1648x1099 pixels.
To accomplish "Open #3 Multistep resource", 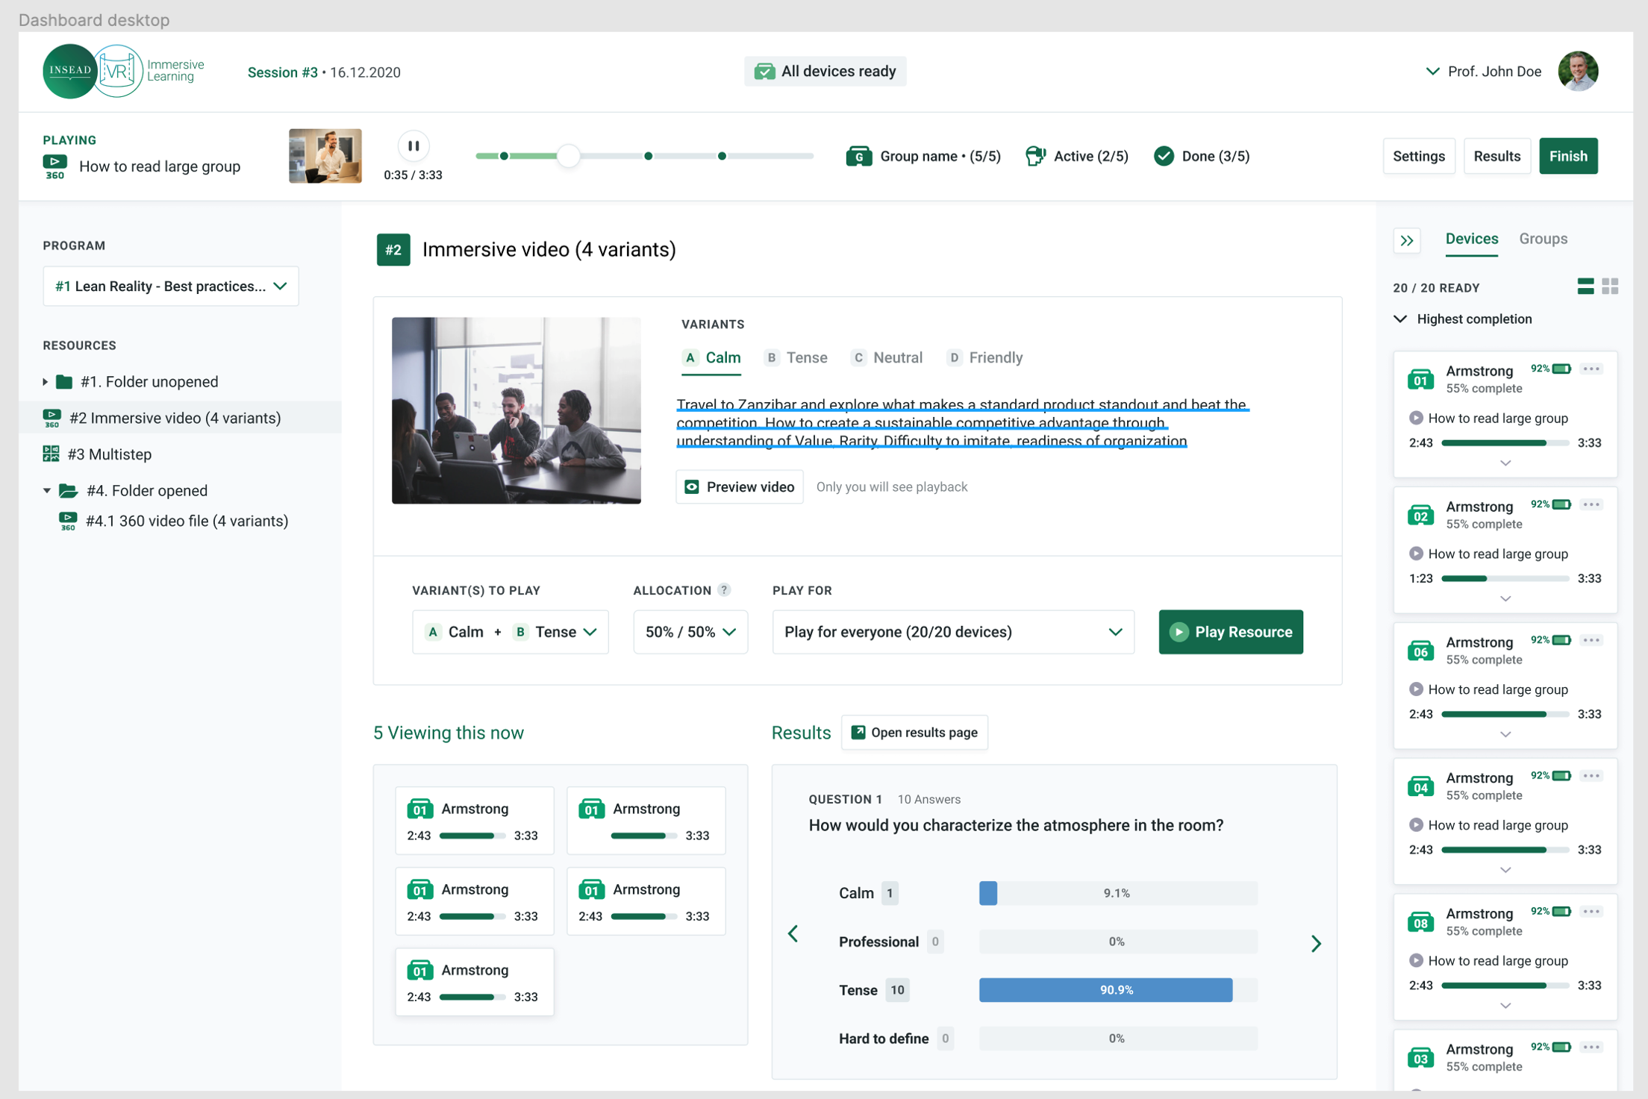I will [x=110, y=454].
